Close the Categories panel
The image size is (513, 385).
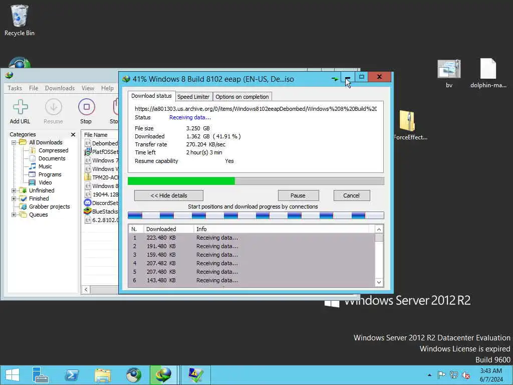(73, 134)
